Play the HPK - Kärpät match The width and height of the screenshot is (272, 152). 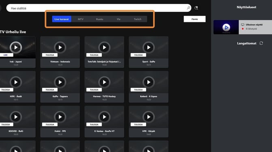pos(149,117)
